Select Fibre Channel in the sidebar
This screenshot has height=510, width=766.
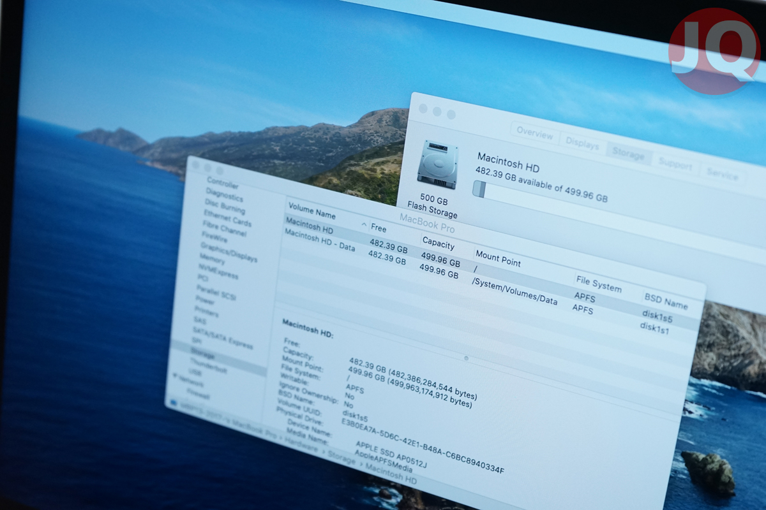pyautogui.click(x=223, y=229)
